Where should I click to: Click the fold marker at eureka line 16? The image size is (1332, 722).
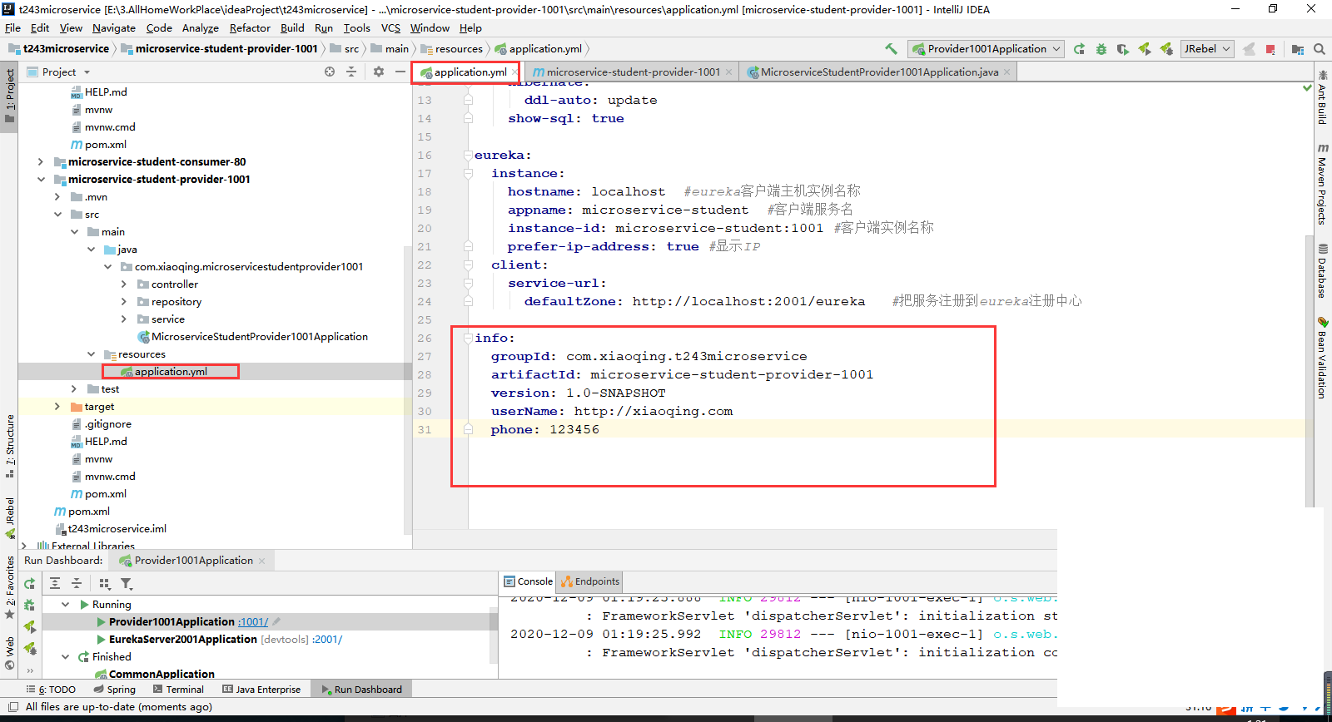click(468, 156)
